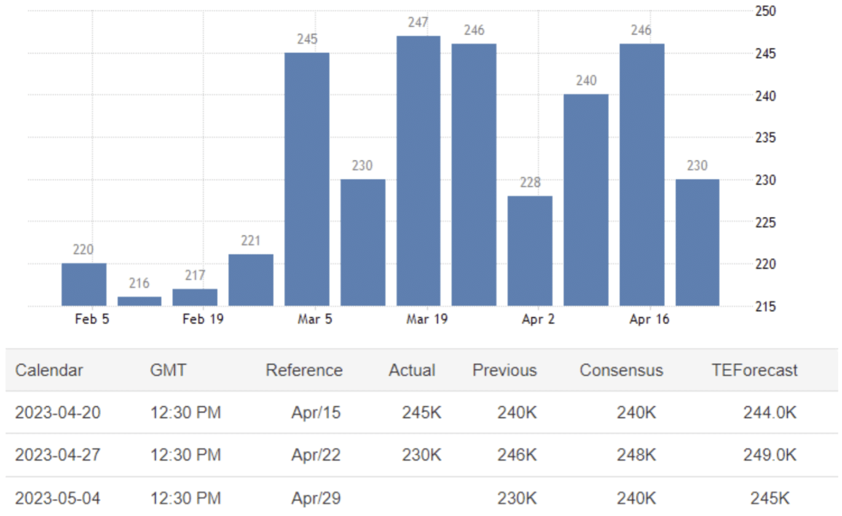This screenshot has height=516, width=842.
Task: Click the bar with value 240
Action: (586, 200)
